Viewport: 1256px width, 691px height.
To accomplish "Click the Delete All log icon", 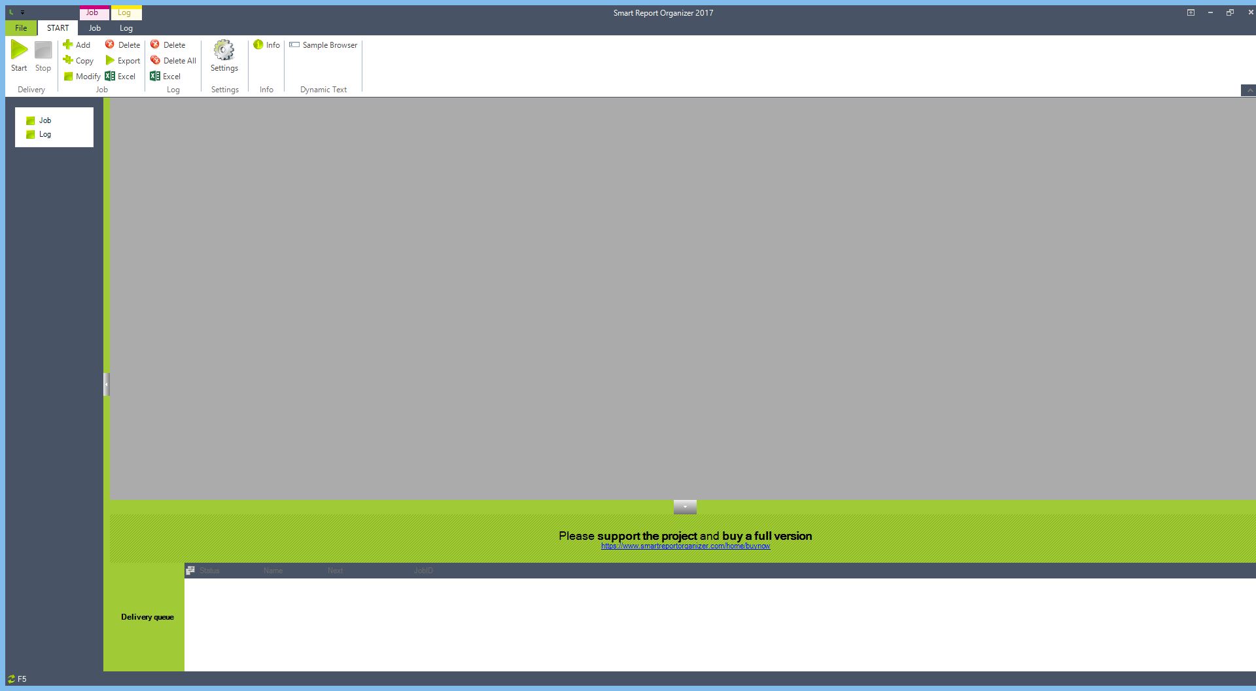I will pos(173,60).
